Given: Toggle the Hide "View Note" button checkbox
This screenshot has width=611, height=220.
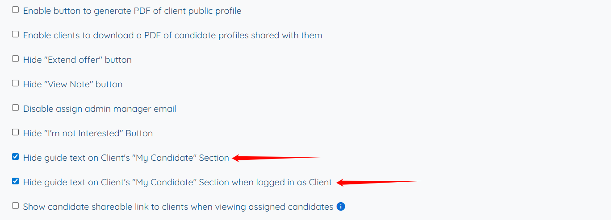Looking at the screenshot, I should click(16, 83).
